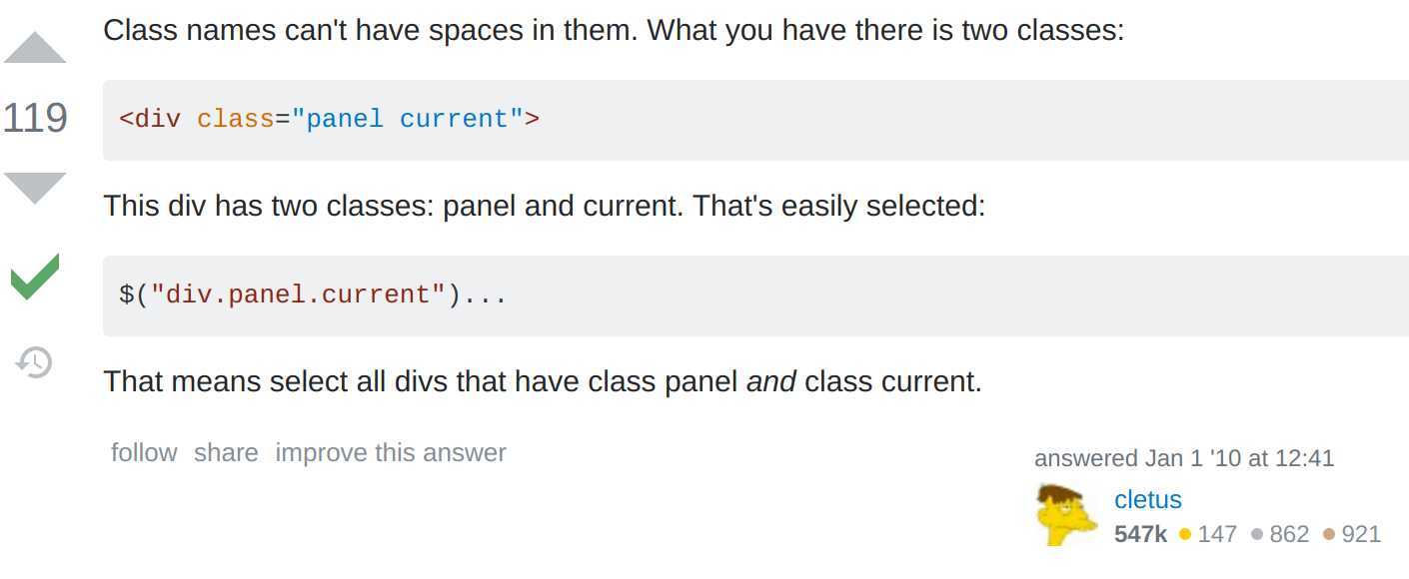Click the div class="panel current" code block
The image size is (1409, 579).
point(329,120)
